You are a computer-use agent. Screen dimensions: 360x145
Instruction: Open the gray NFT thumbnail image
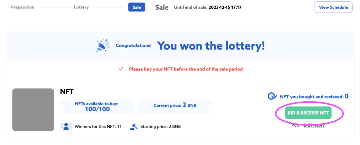click(x=33, y=110)
